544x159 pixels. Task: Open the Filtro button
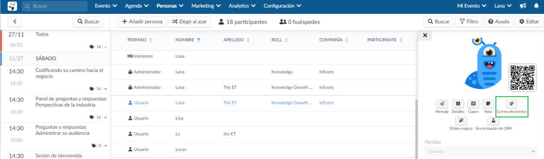click(x=469, y=21)
